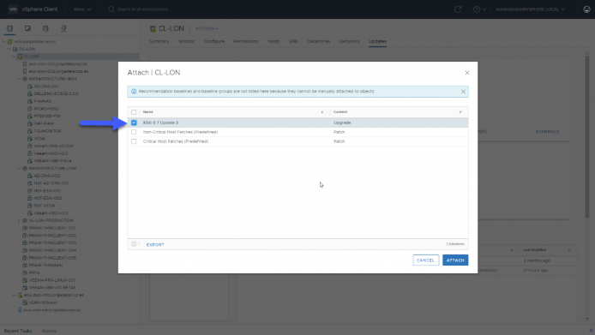Open the help question mark menu

[x=479, y=9]
